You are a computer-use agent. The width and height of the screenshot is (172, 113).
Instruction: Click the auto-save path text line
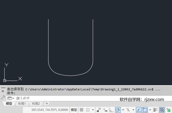(84, 89)
